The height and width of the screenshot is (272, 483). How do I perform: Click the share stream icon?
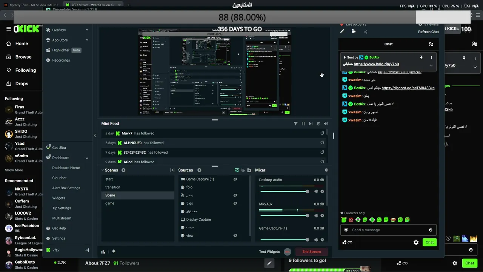[x=365, y=32]
